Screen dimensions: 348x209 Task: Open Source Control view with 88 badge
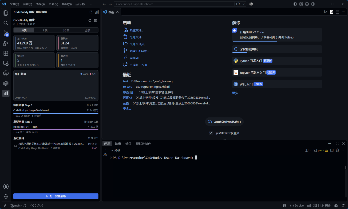[6, 33]
